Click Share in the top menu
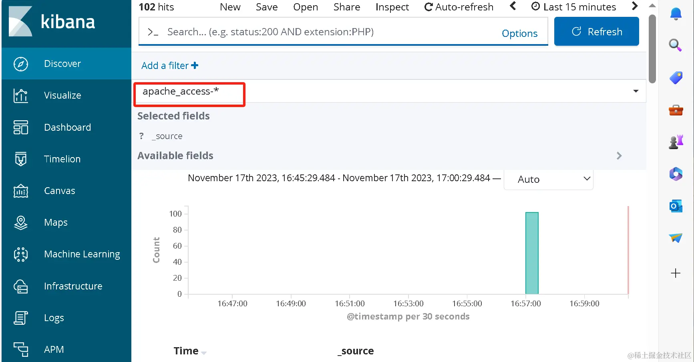The image size is (694, 362). click(x=347, y=7)
